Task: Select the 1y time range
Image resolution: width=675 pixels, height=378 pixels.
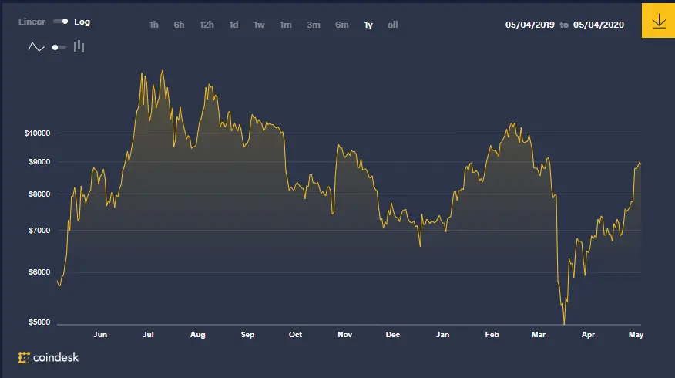Action: coord(368,25)
